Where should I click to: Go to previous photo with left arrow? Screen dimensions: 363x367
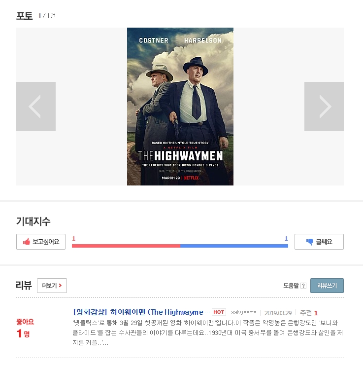[x=36, y=107]
